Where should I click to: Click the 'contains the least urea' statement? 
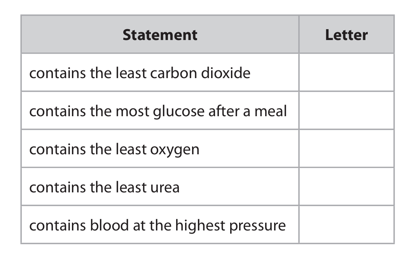105,187
